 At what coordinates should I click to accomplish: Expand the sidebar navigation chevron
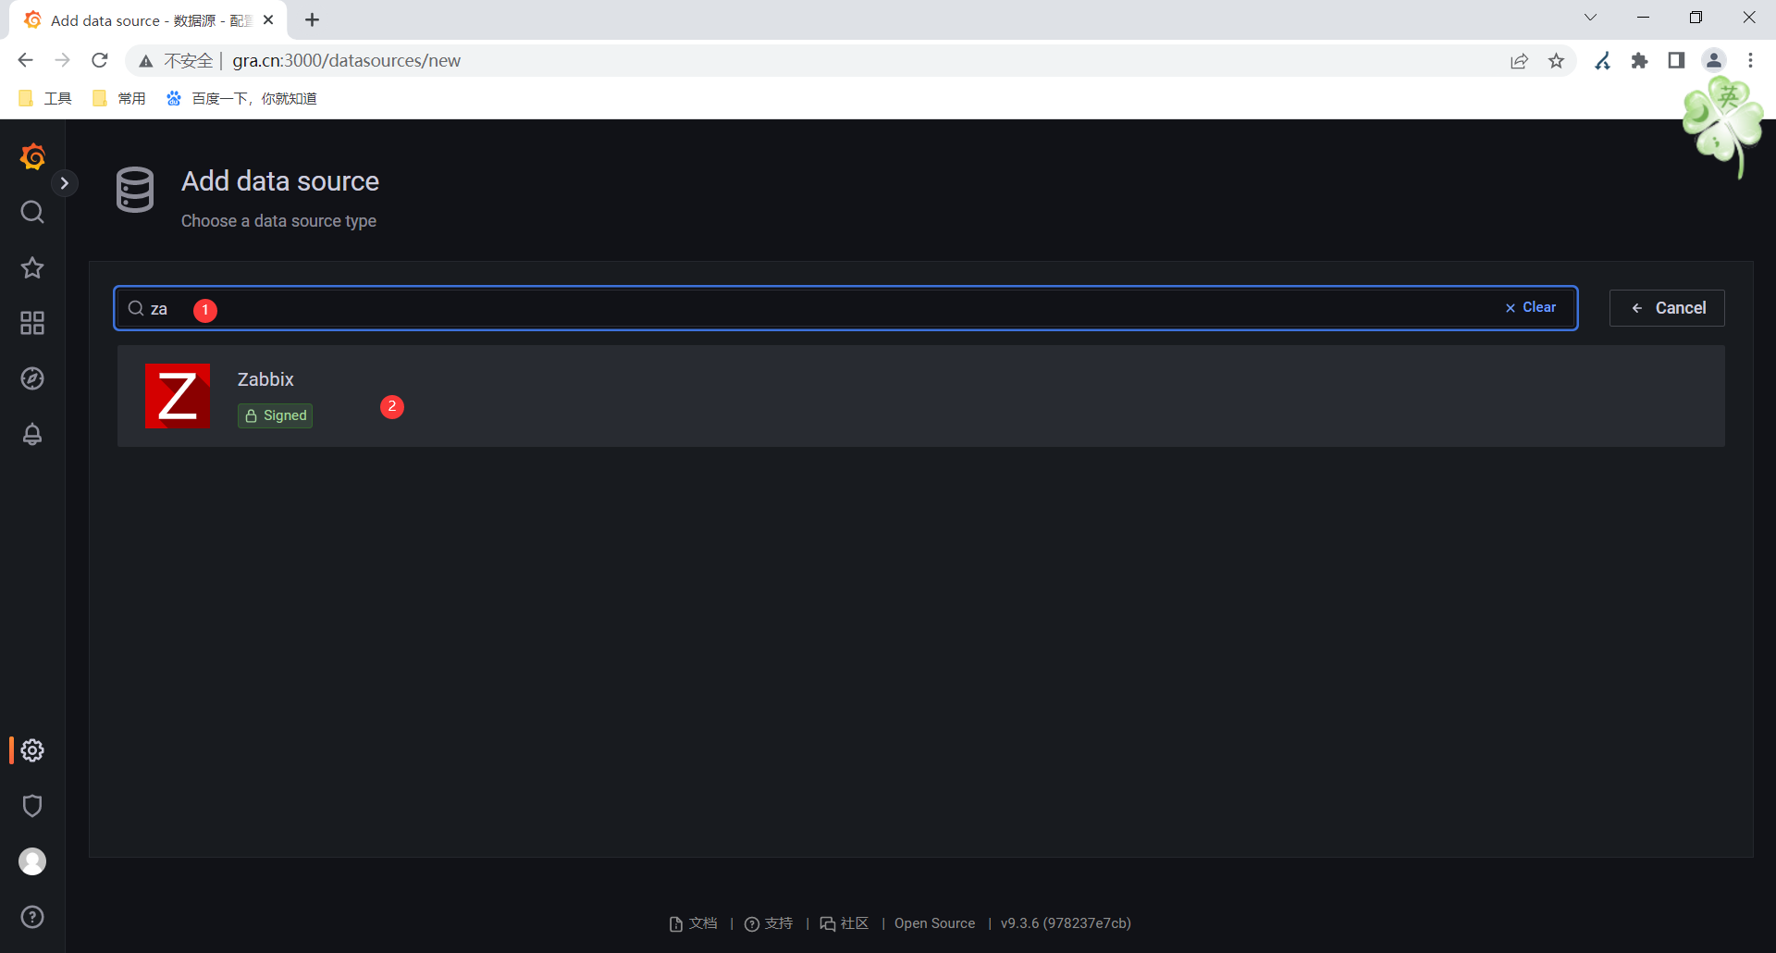64,183
